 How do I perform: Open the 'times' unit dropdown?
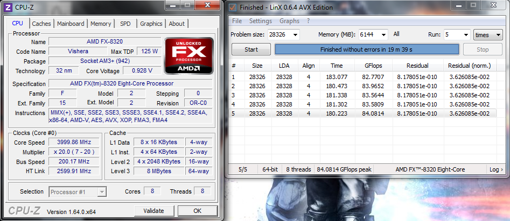click(488, 35)
